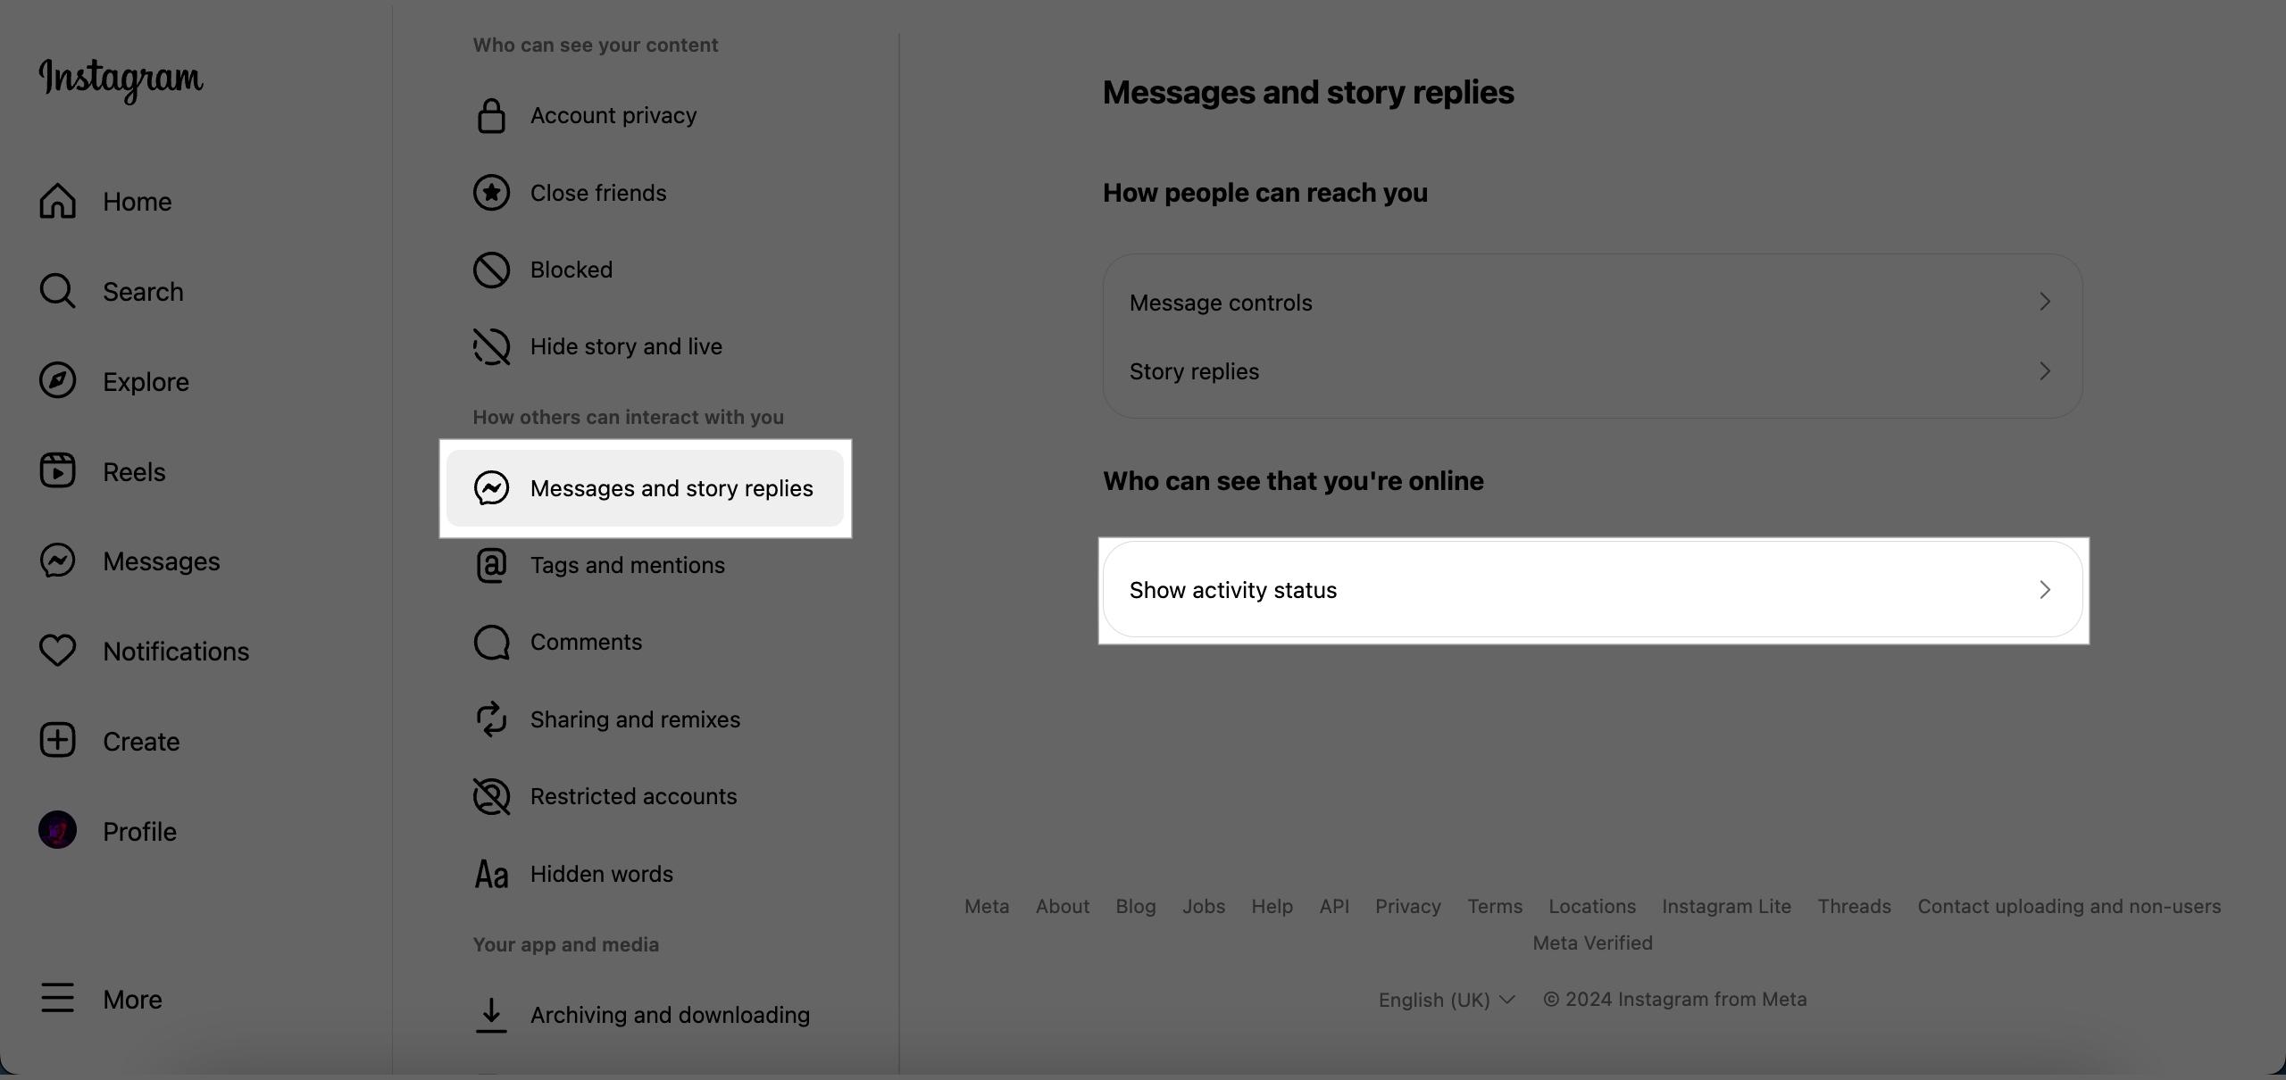Open Reels section
Viewport: 2286px width, 1080px height.
coord(133,470)
